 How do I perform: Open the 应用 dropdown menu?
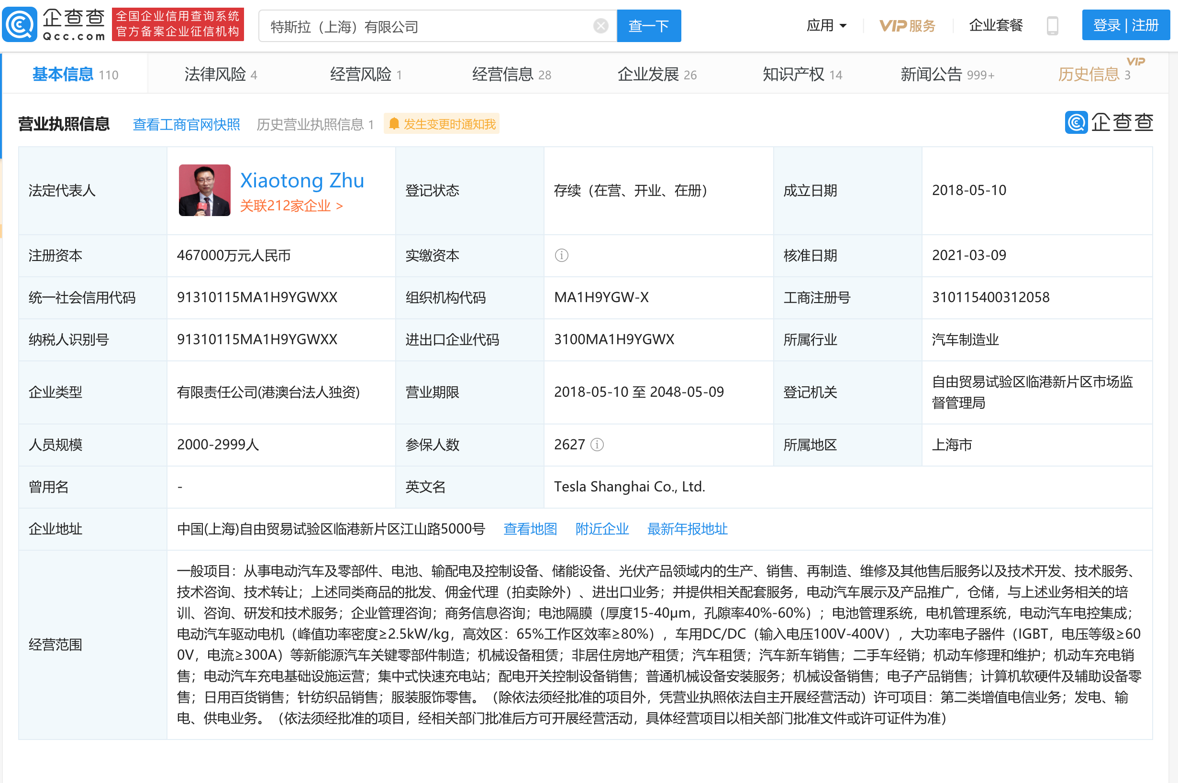[826, 25]
